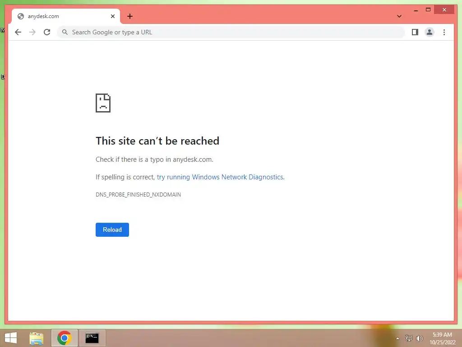Open the Windows Start button
Viewport: 462px width, 347px height.
[11, 338]
